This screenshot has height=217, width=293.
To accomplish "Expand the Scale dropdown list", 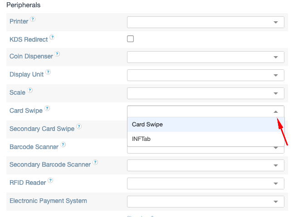I will [x=205, y=93].
